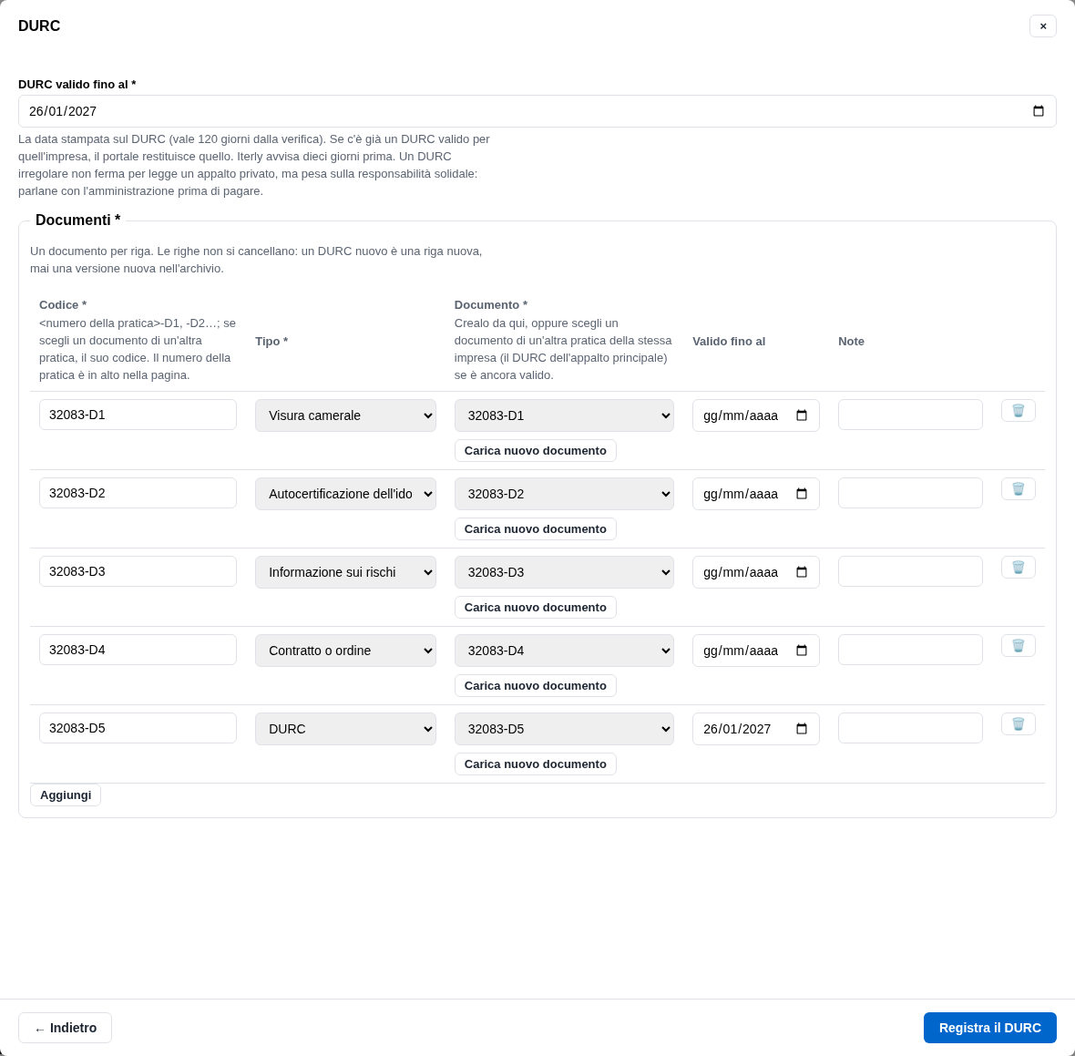Click Carica nuovo documento for 32083-D4
The height and width of the screenshot is (1056, 1075).
(x=536, y=686)
